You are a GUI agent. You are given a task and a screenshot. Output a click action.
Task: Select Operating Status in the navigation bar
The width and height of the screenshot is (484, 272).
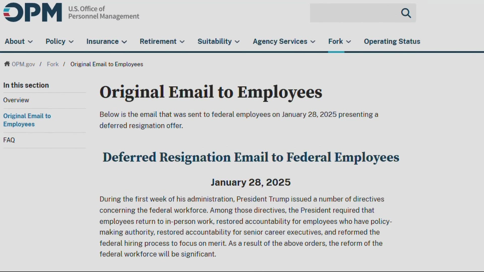(x=392, y=41)
